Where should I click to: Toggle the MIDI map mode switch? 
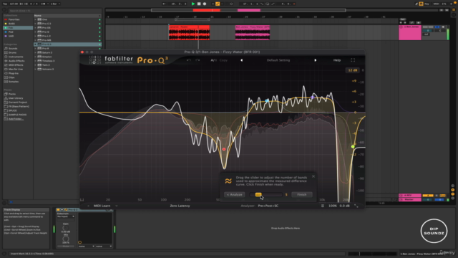pos(436,4)
